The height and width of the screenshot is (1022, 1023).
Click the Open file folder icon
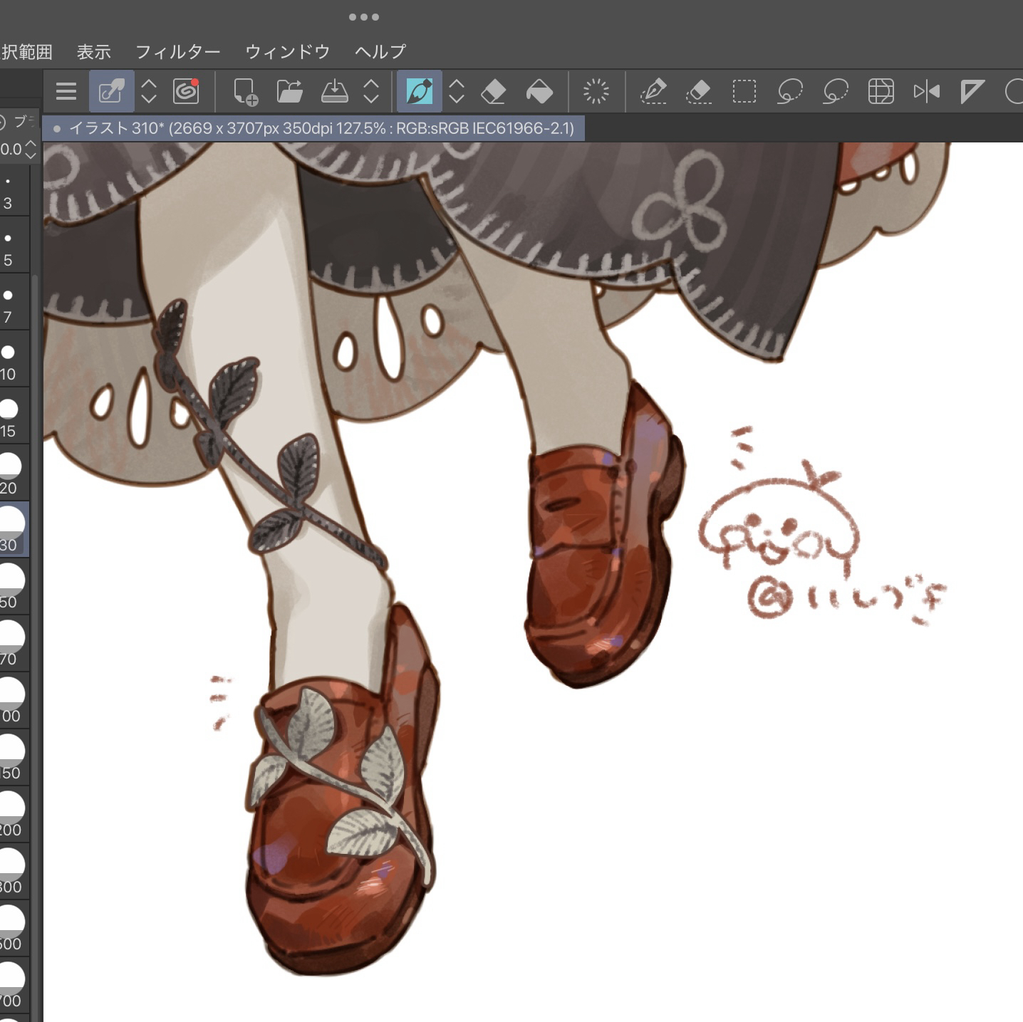point(289,91)
